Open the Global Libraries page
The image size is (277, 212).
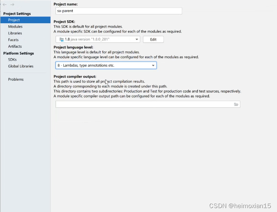pos(20,66)
